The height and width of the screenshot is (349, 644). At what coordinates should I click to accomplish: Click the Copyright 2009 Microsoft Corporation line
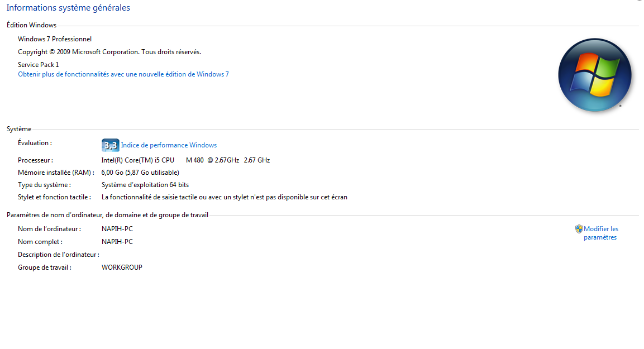109,52
